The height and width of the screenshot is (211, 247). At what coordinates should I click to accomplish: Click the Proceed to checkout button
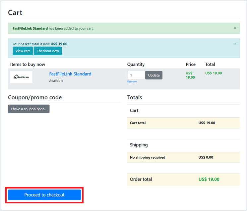pyautogui.click(x=44, y=195)
